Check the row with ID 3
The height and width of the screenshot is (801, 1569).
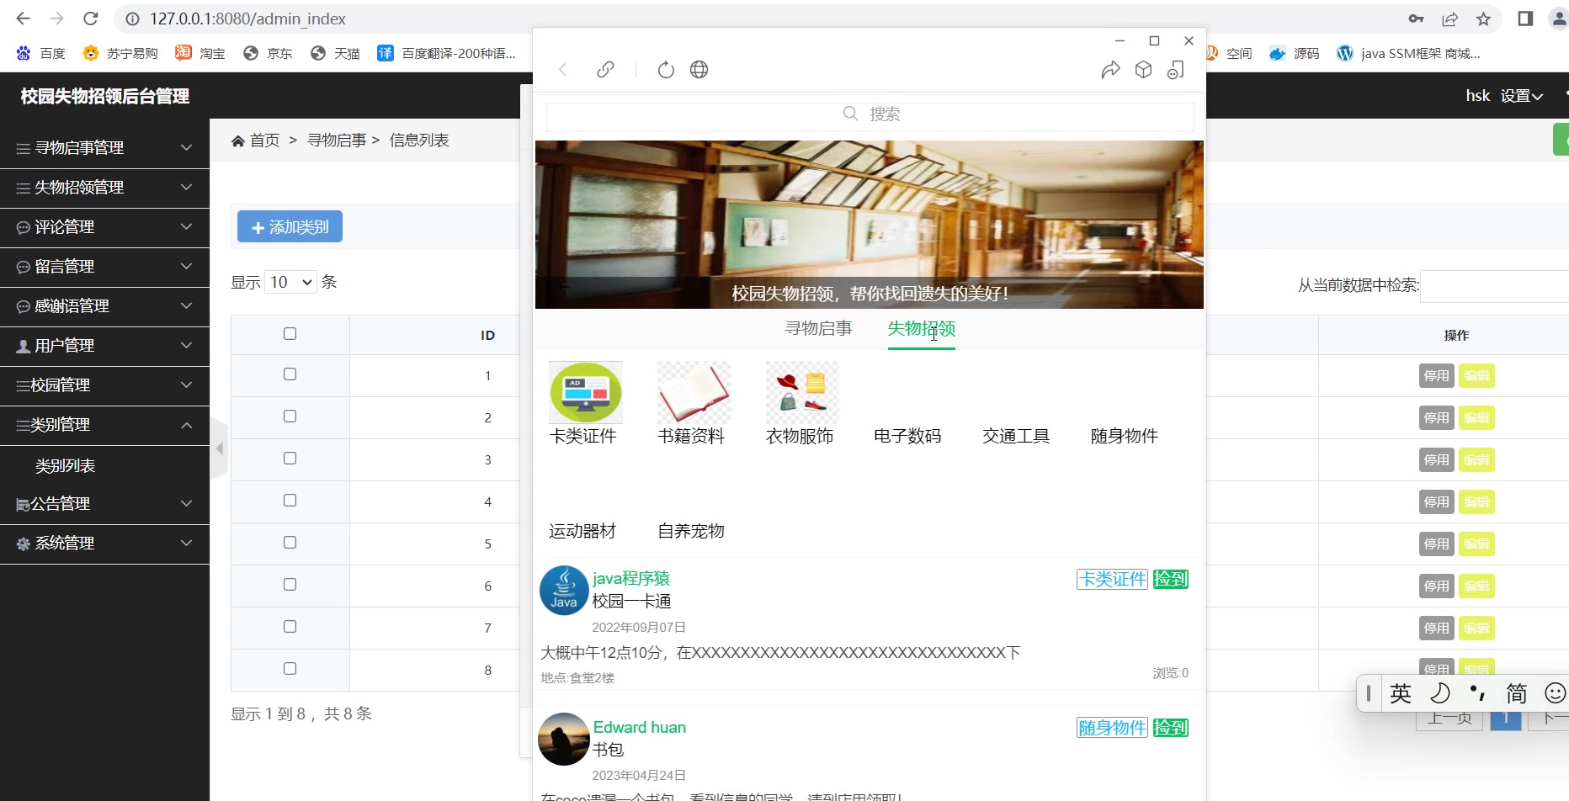tap(290, 459)
